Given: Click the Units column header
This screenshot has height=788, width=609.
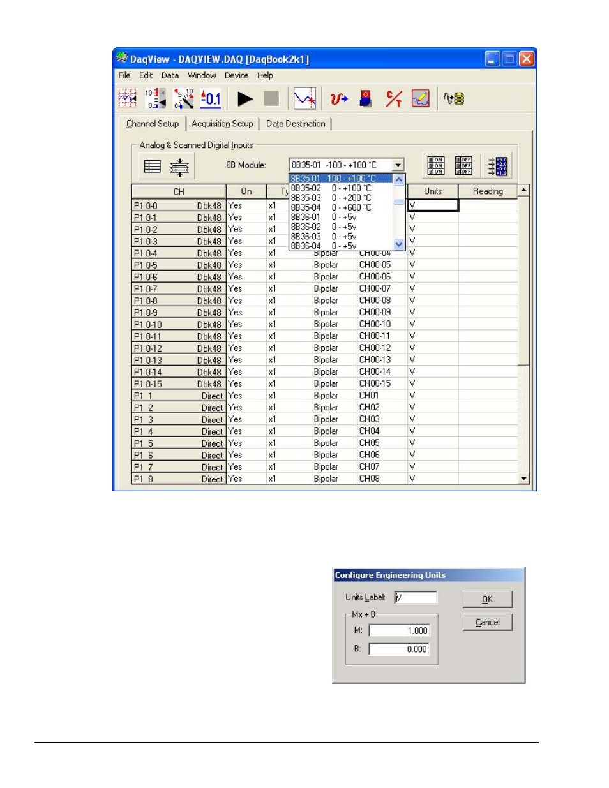Looking at the screenshot, I should pyautogui.click(x=433, y=191).
